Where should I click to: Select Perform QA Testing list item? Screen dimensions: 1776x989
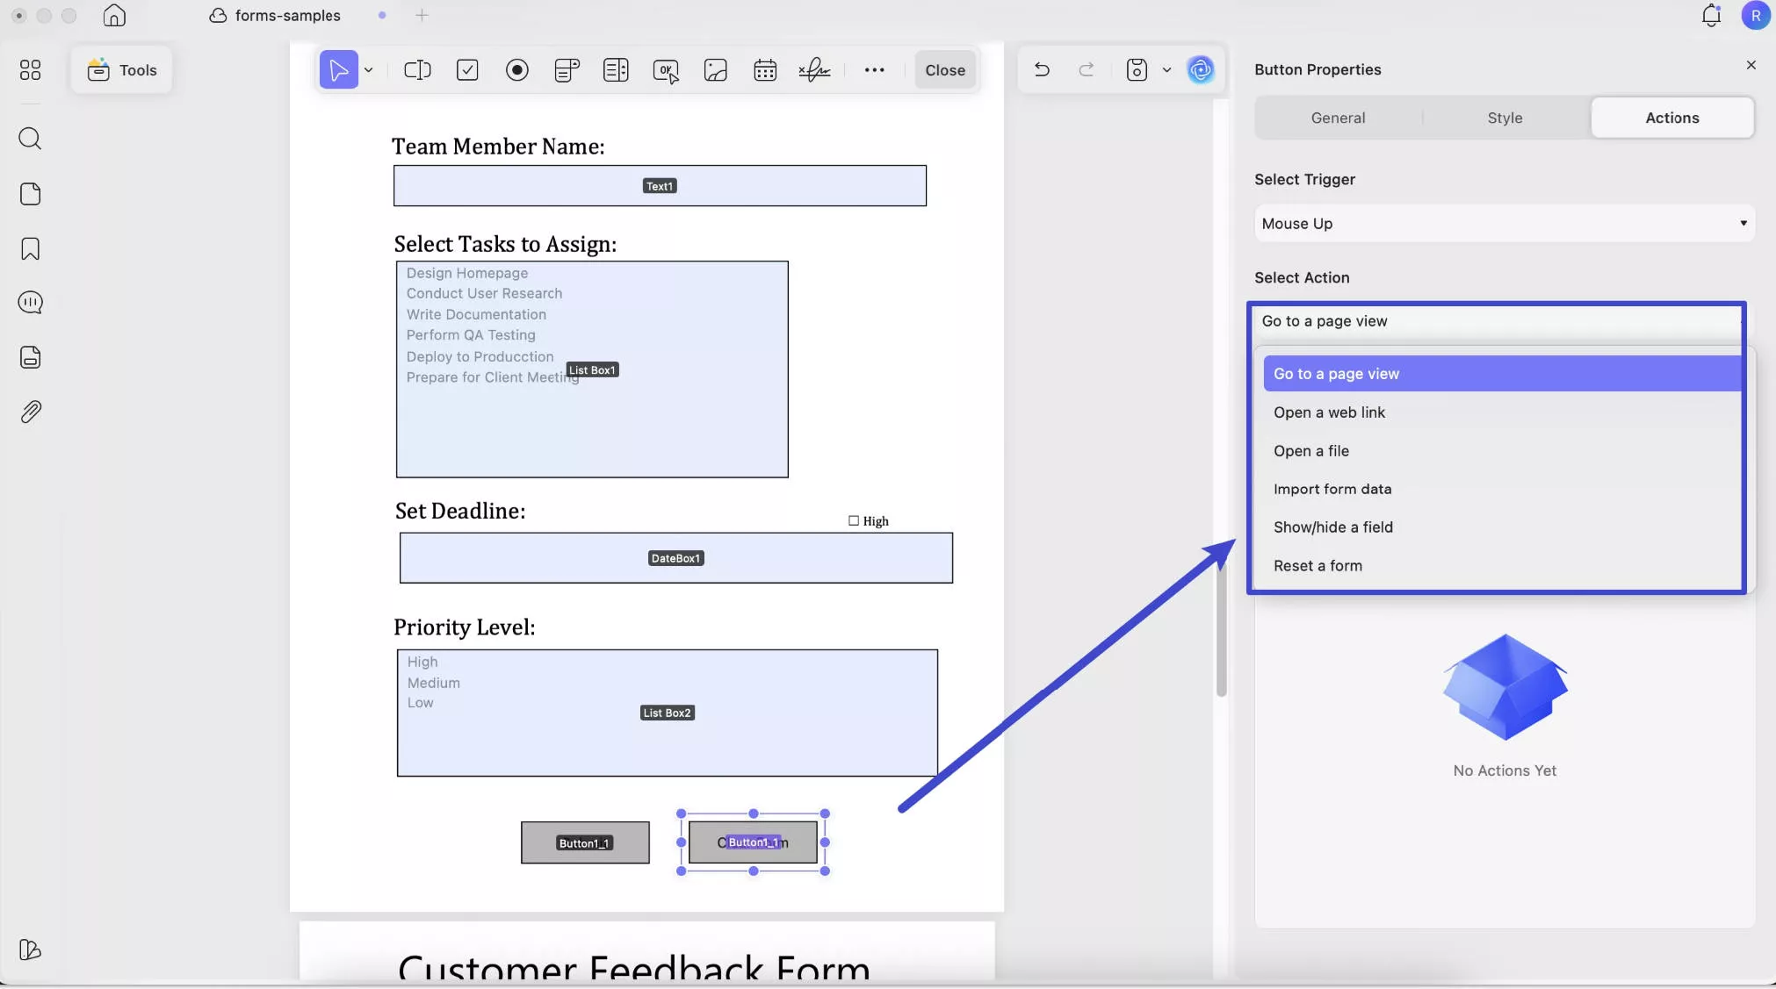471,335
